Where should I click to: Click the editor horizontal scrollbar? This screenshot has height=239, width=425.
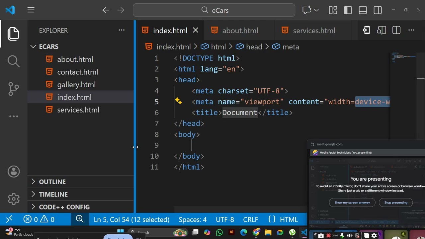240,209
